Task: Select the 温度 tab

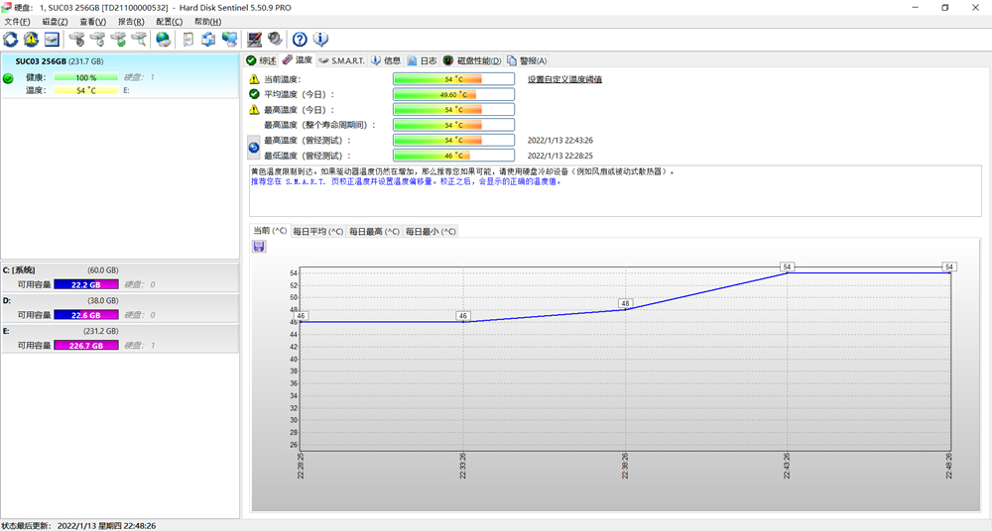Action: (x=298, y=59)
